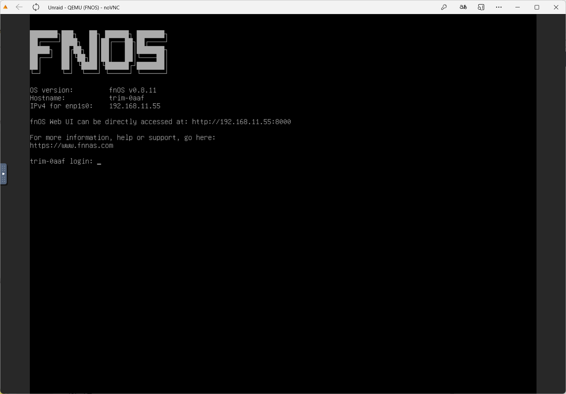Click the fnOS v0.8.11 version text
Viewport: 566px width, 394px height.
click(133, 90)
